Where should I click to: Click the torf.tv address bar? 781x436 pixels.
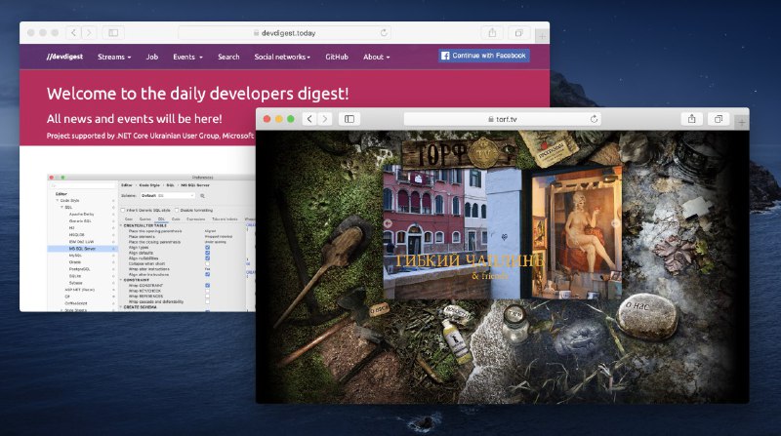(503, 119)
